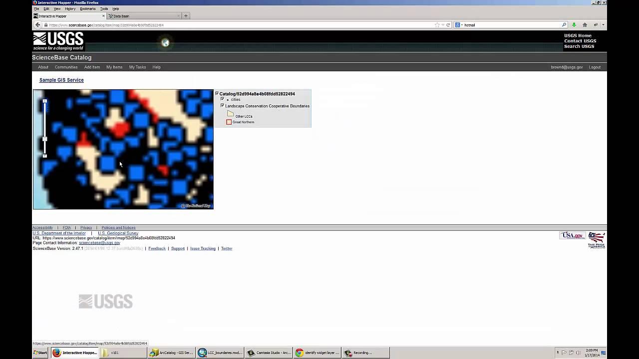Go back with browser back arrow
This screenshot has height=359, width=639.
37,25
